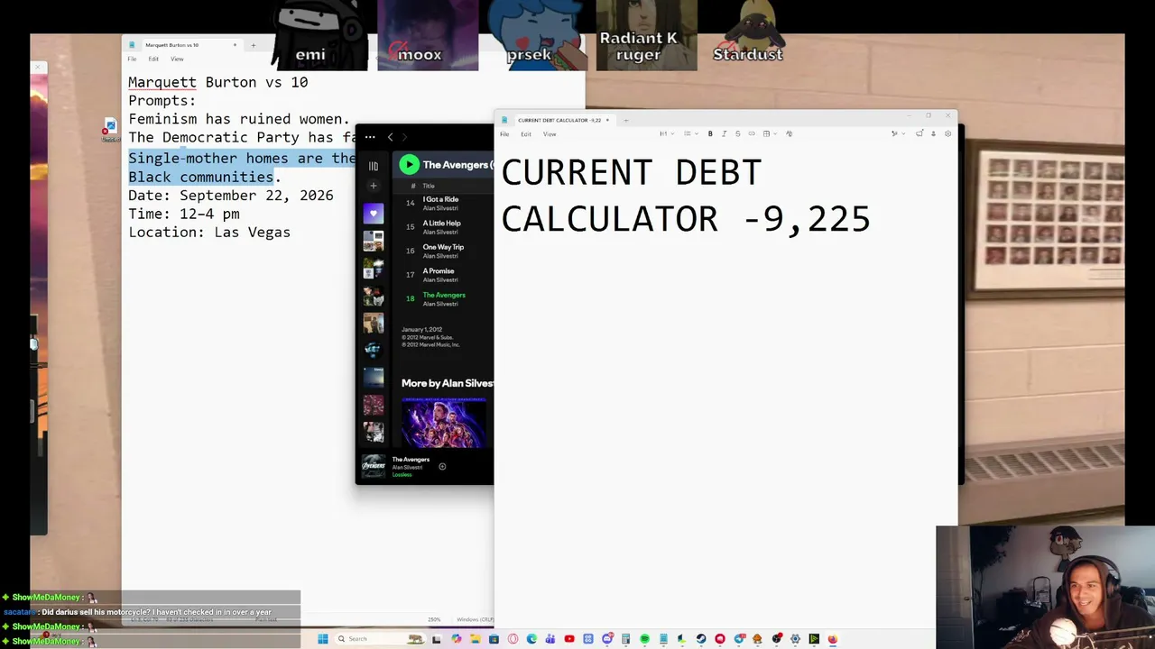Click 'Location: Las Vegas' line

(209, 233)
